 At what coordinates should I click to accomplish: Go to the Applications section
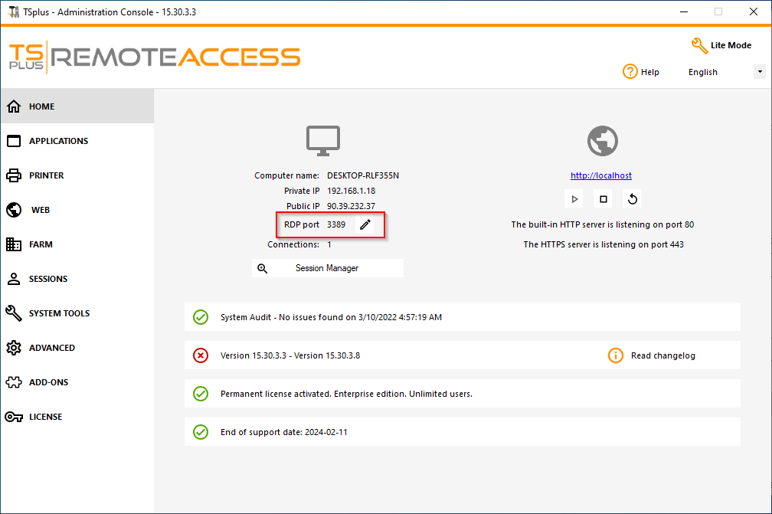58,141
